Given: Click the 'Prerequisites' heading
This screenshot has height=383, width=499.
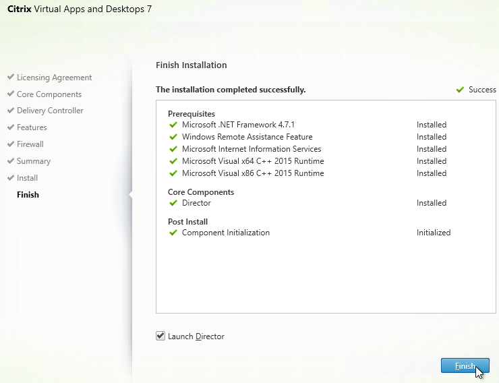Looking at the screenshot, I should [192, 113].
